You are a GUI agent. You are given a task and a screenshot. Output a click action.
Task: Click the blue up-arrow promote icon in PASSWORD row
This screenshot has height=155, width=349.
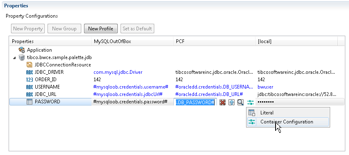pos(231,103)
